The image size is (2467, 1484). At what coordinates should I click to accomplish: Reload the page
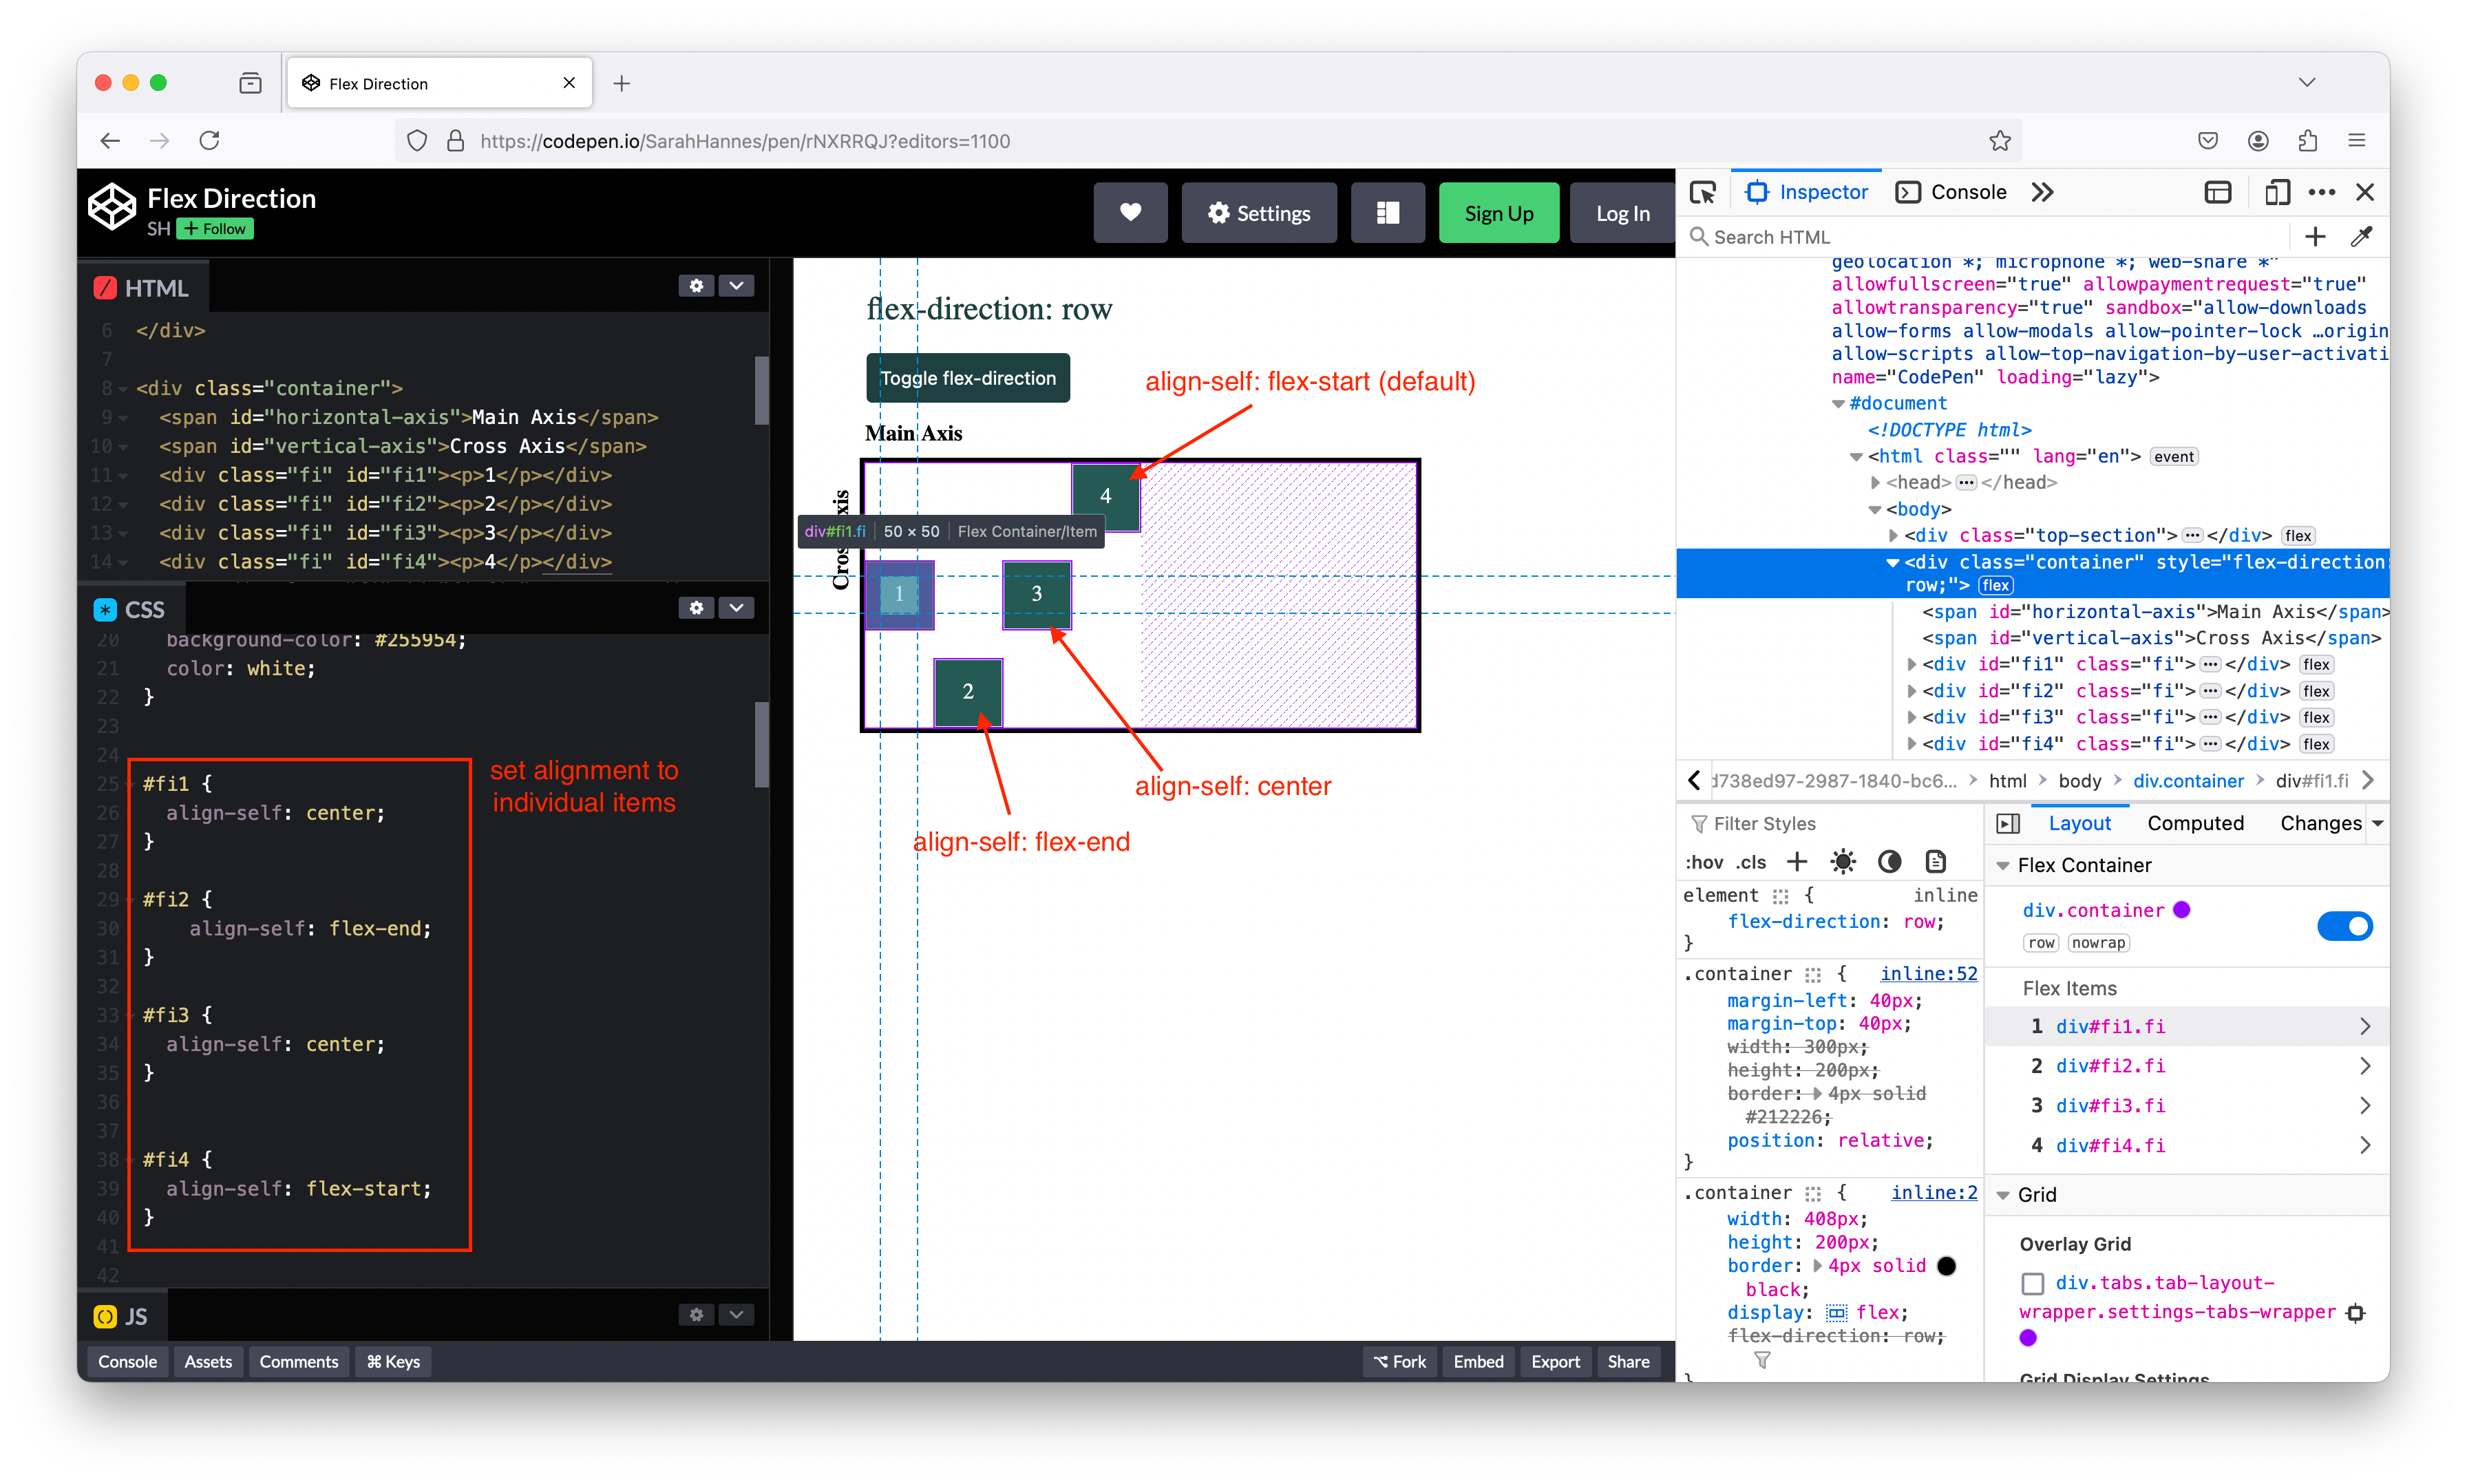(x=209, y=141)
